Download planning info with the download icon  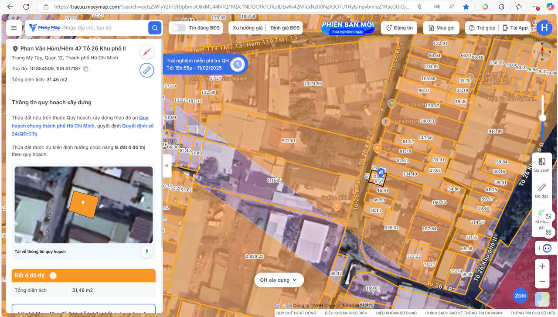coord(147,252)
